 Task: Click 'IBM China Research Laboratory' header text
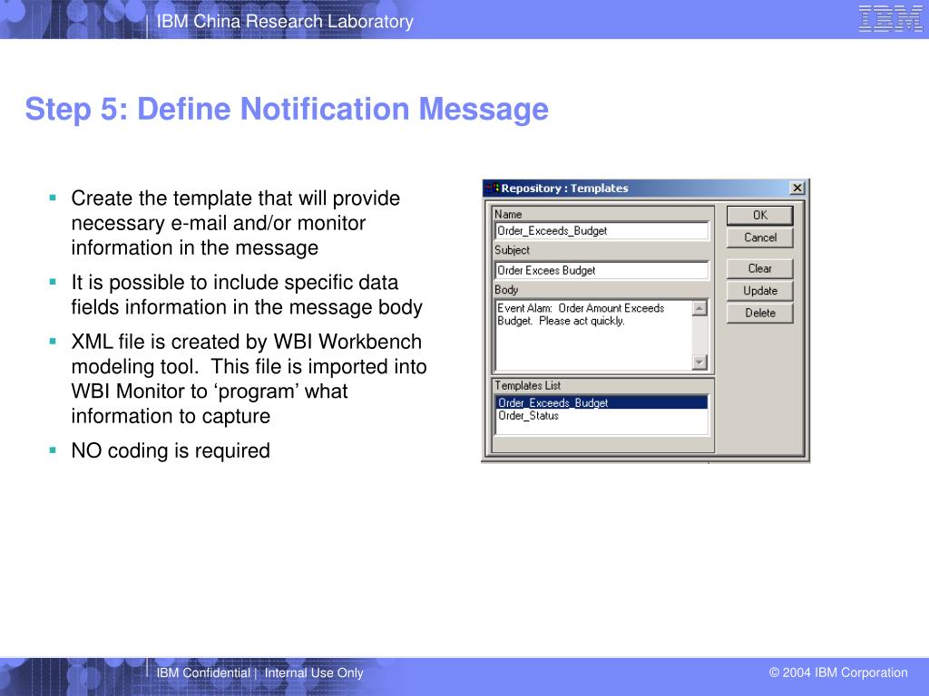[x=285, y=22]
